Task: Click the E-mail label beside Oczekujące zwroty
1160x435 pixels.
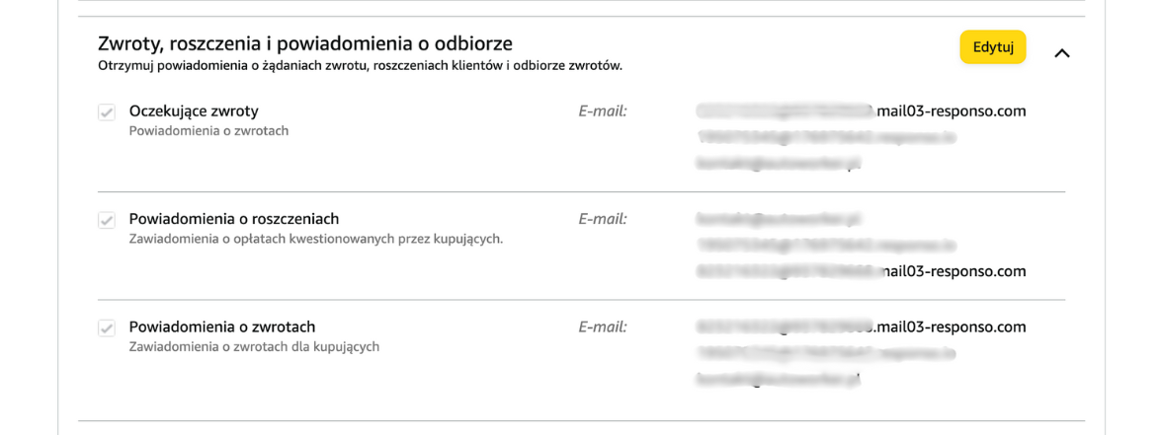Action: [603, 111]
